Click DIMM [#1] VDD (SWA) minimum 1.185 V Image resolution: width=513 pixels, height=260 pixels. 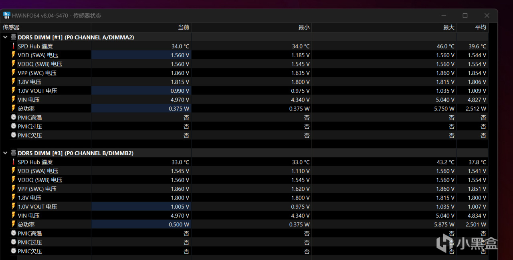[x=300, y=55]
